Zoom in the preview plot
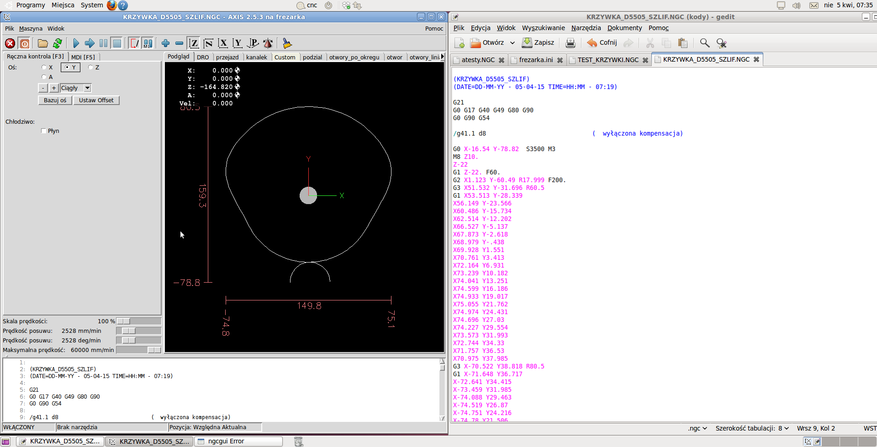Screen dimensions: 877x447 (165, 43)
